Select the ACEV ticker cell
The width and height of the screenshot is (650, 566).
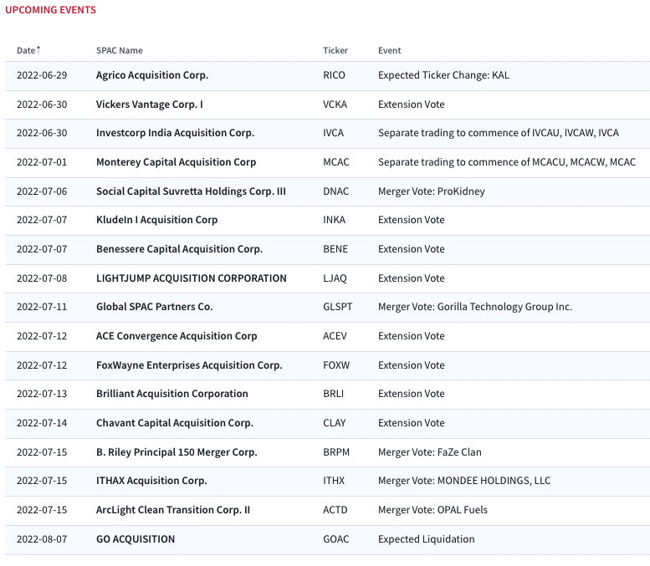335,336
